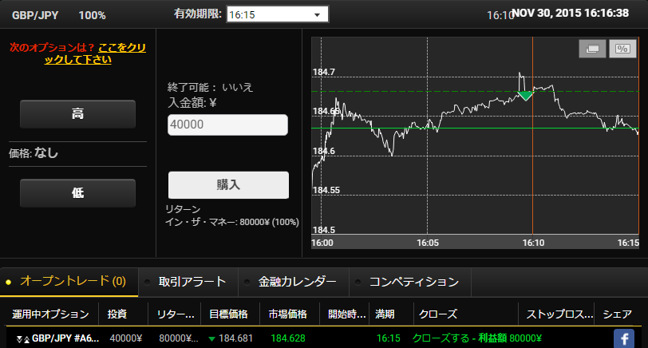Sort by the 満期 column header
This screenshot has height=348, width=648.
click(x=385, y=314)
